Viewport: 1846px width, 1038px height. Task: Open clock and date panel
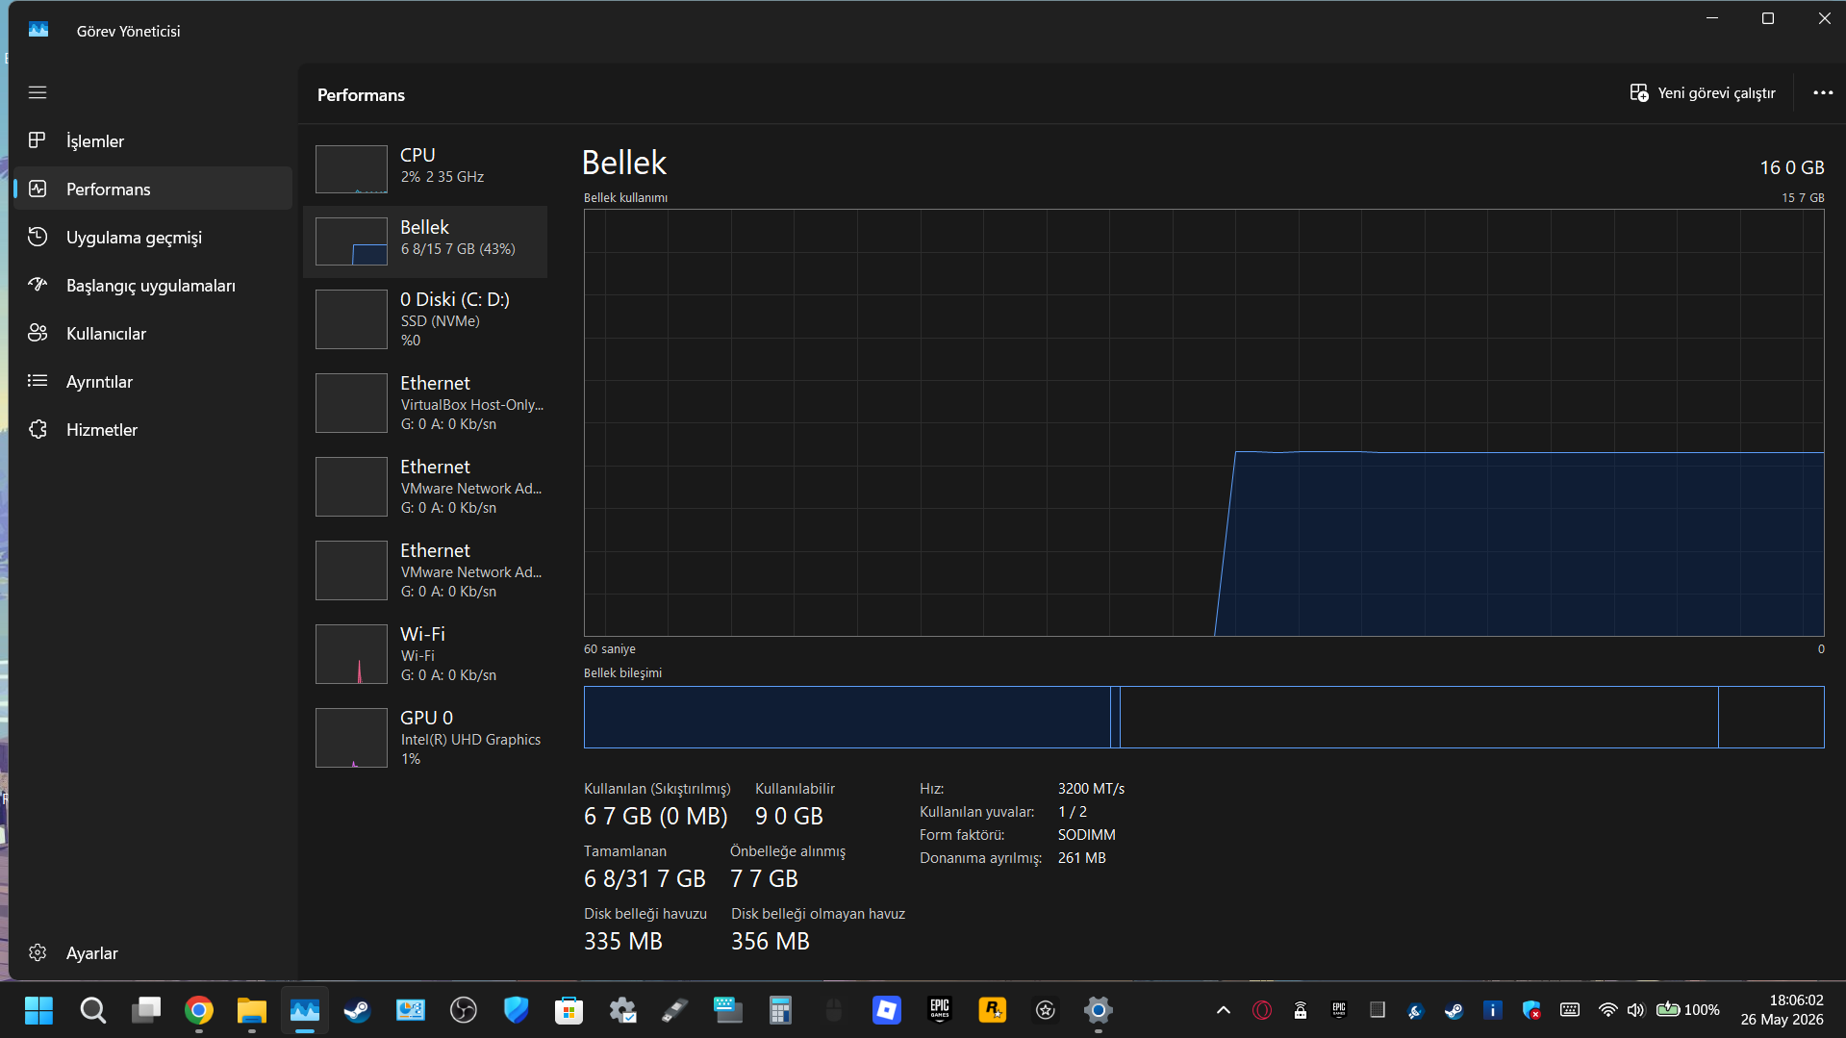(x=1782, y=1010)
